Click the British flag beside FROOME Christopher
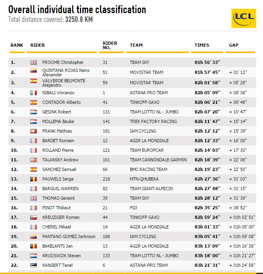The width and height of the screenshot is (263, 274). [x=34, y=62]
